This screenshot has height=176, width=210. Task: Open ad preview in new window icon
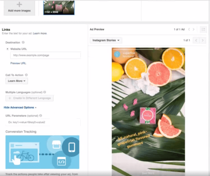point(203,29)
